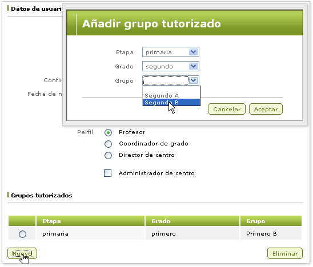313x267 pixels.
Task: Open the Grado dropdown arrow
Action: [x=193, y=66]
